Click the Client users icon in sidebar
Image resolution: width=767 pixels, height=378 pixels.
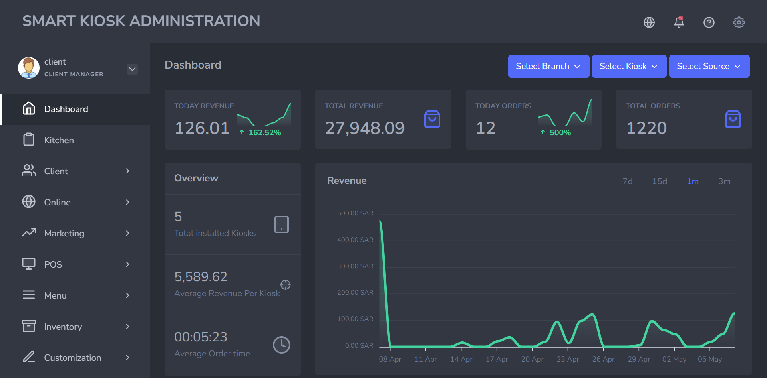coord(29,171)
